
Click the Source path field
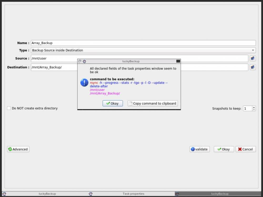tap(139, 58)
